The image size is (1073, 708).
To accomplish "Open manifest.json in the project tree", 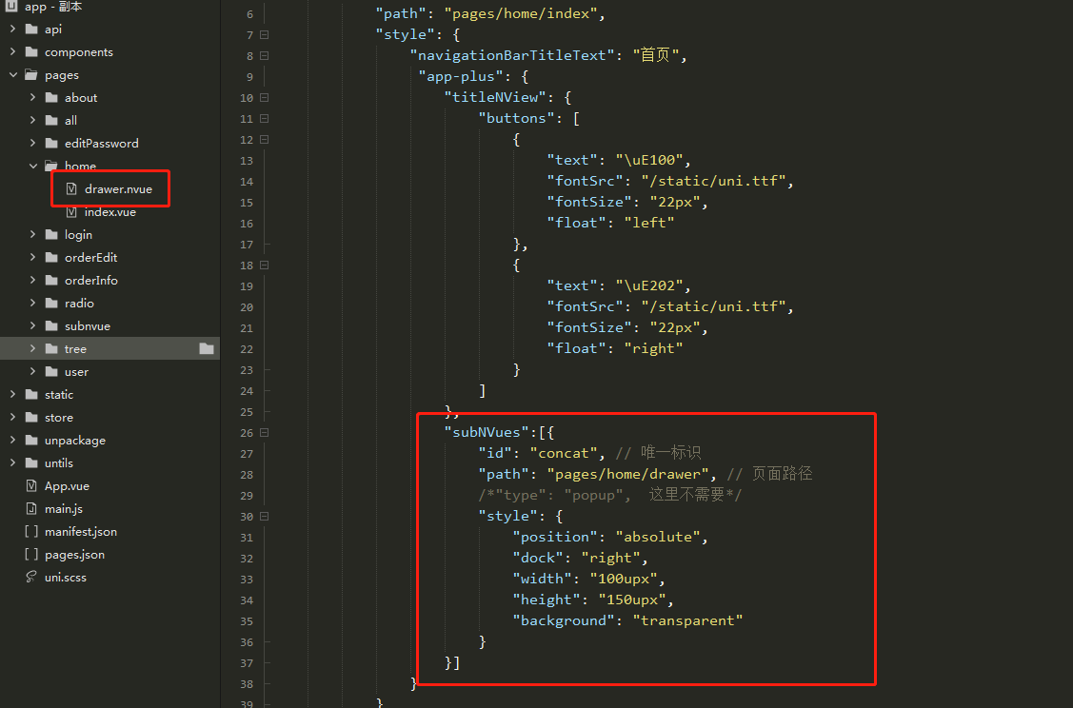I will [81, 532].
